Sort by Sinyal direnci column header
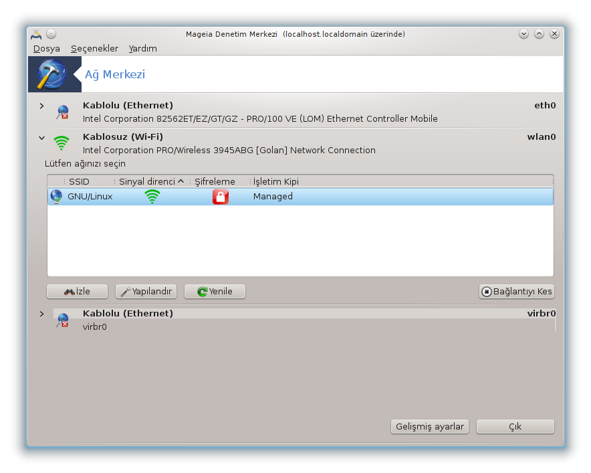 [x=151, y=182]
